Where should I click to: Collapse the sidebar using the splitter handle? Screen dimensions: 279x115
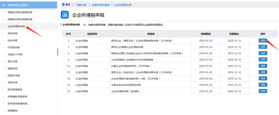57,52
